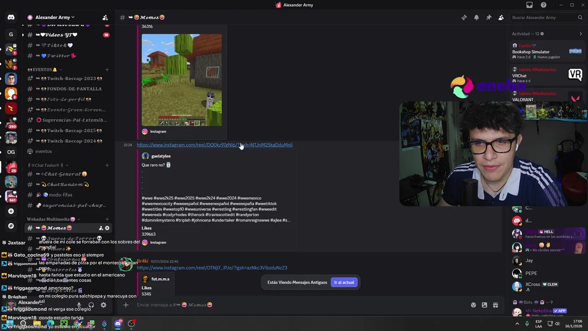
Task: Open the Twitter channel
Action: [x=68, y=56]
